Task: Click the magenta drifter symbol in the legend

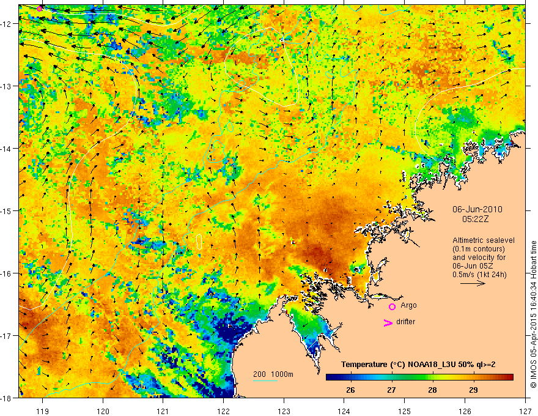Action: 388,322
